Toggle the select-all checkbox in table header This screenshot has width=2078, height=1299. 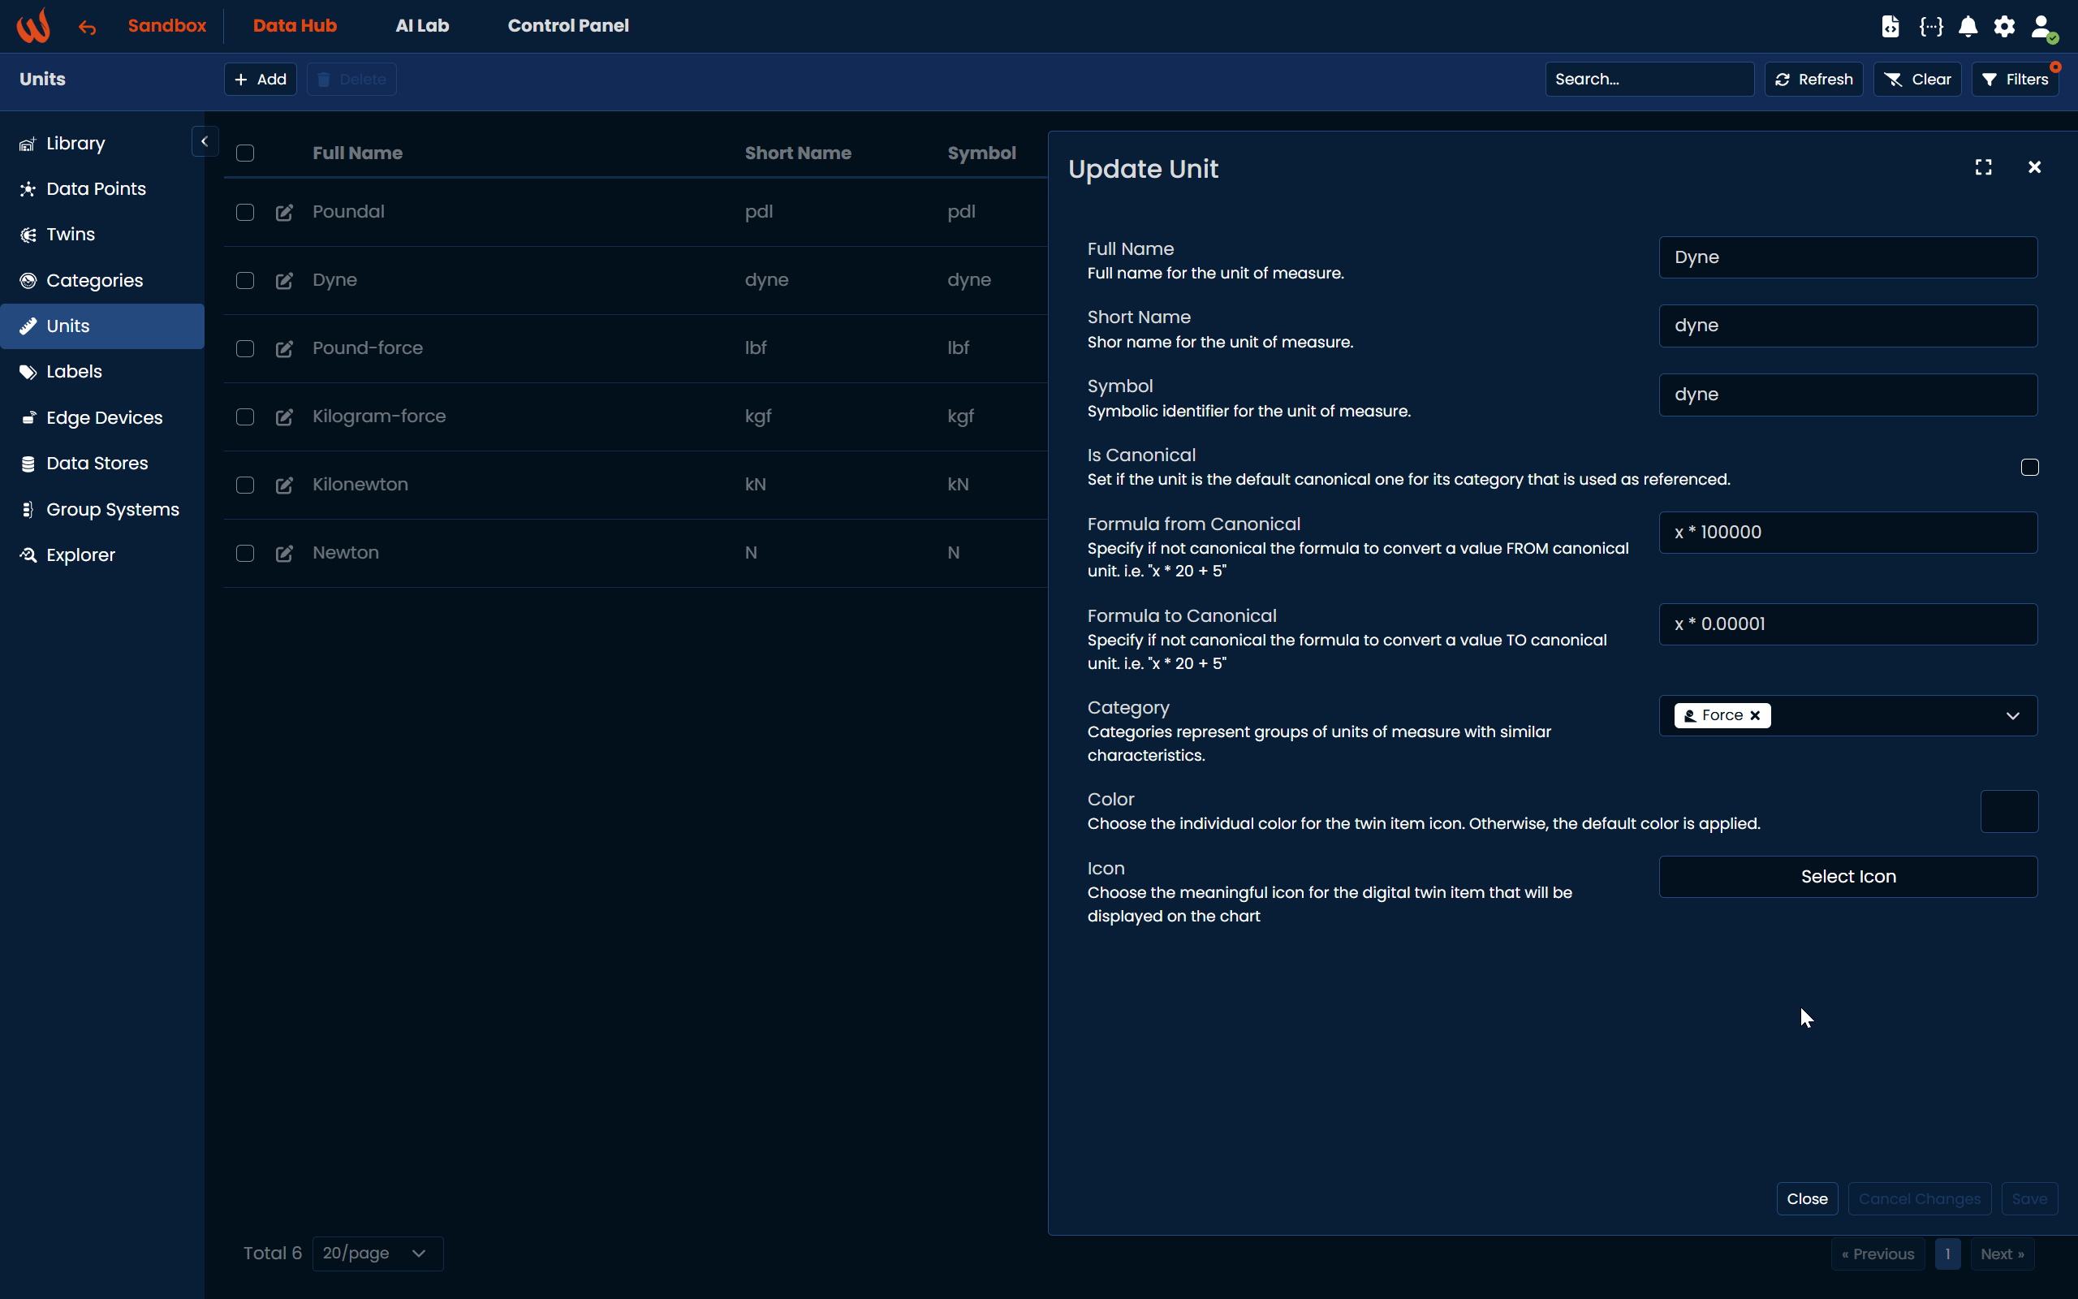[x=246, y=153]
